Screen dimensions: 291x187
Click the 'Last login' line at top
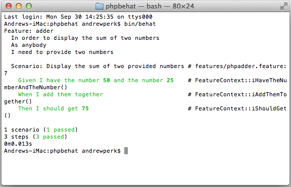(78, 17)
